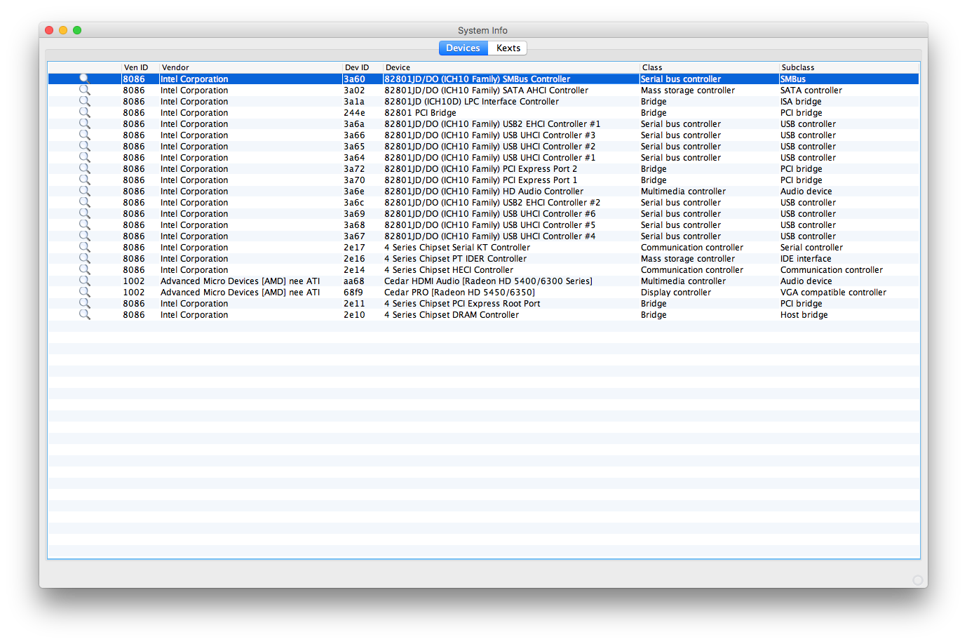Click magnifier icon for PT IDER Controller row
The height and width of the screenshot is (644, 967).
pyautogui.click(x=85, y=259)
